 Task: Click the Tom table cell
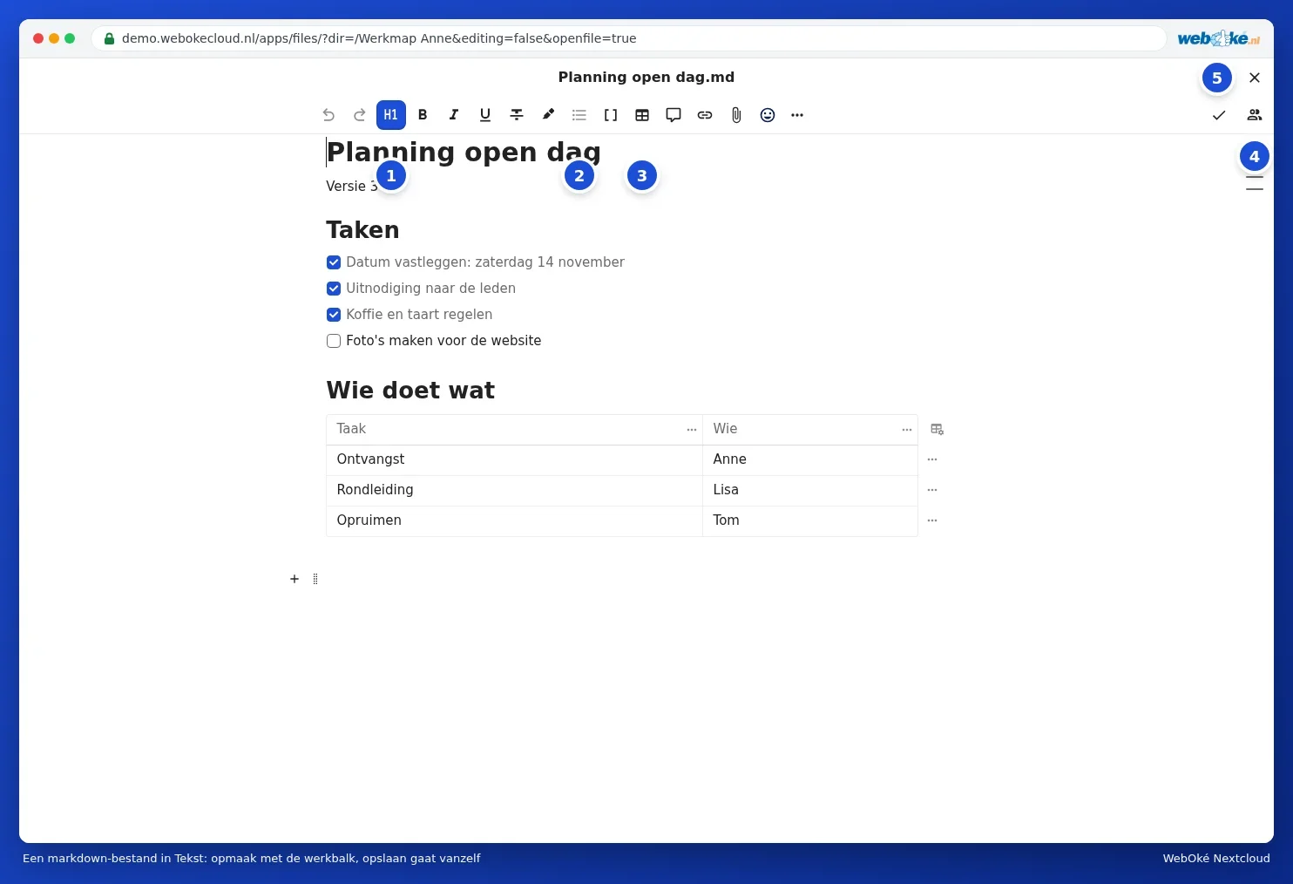coord(810,520)
